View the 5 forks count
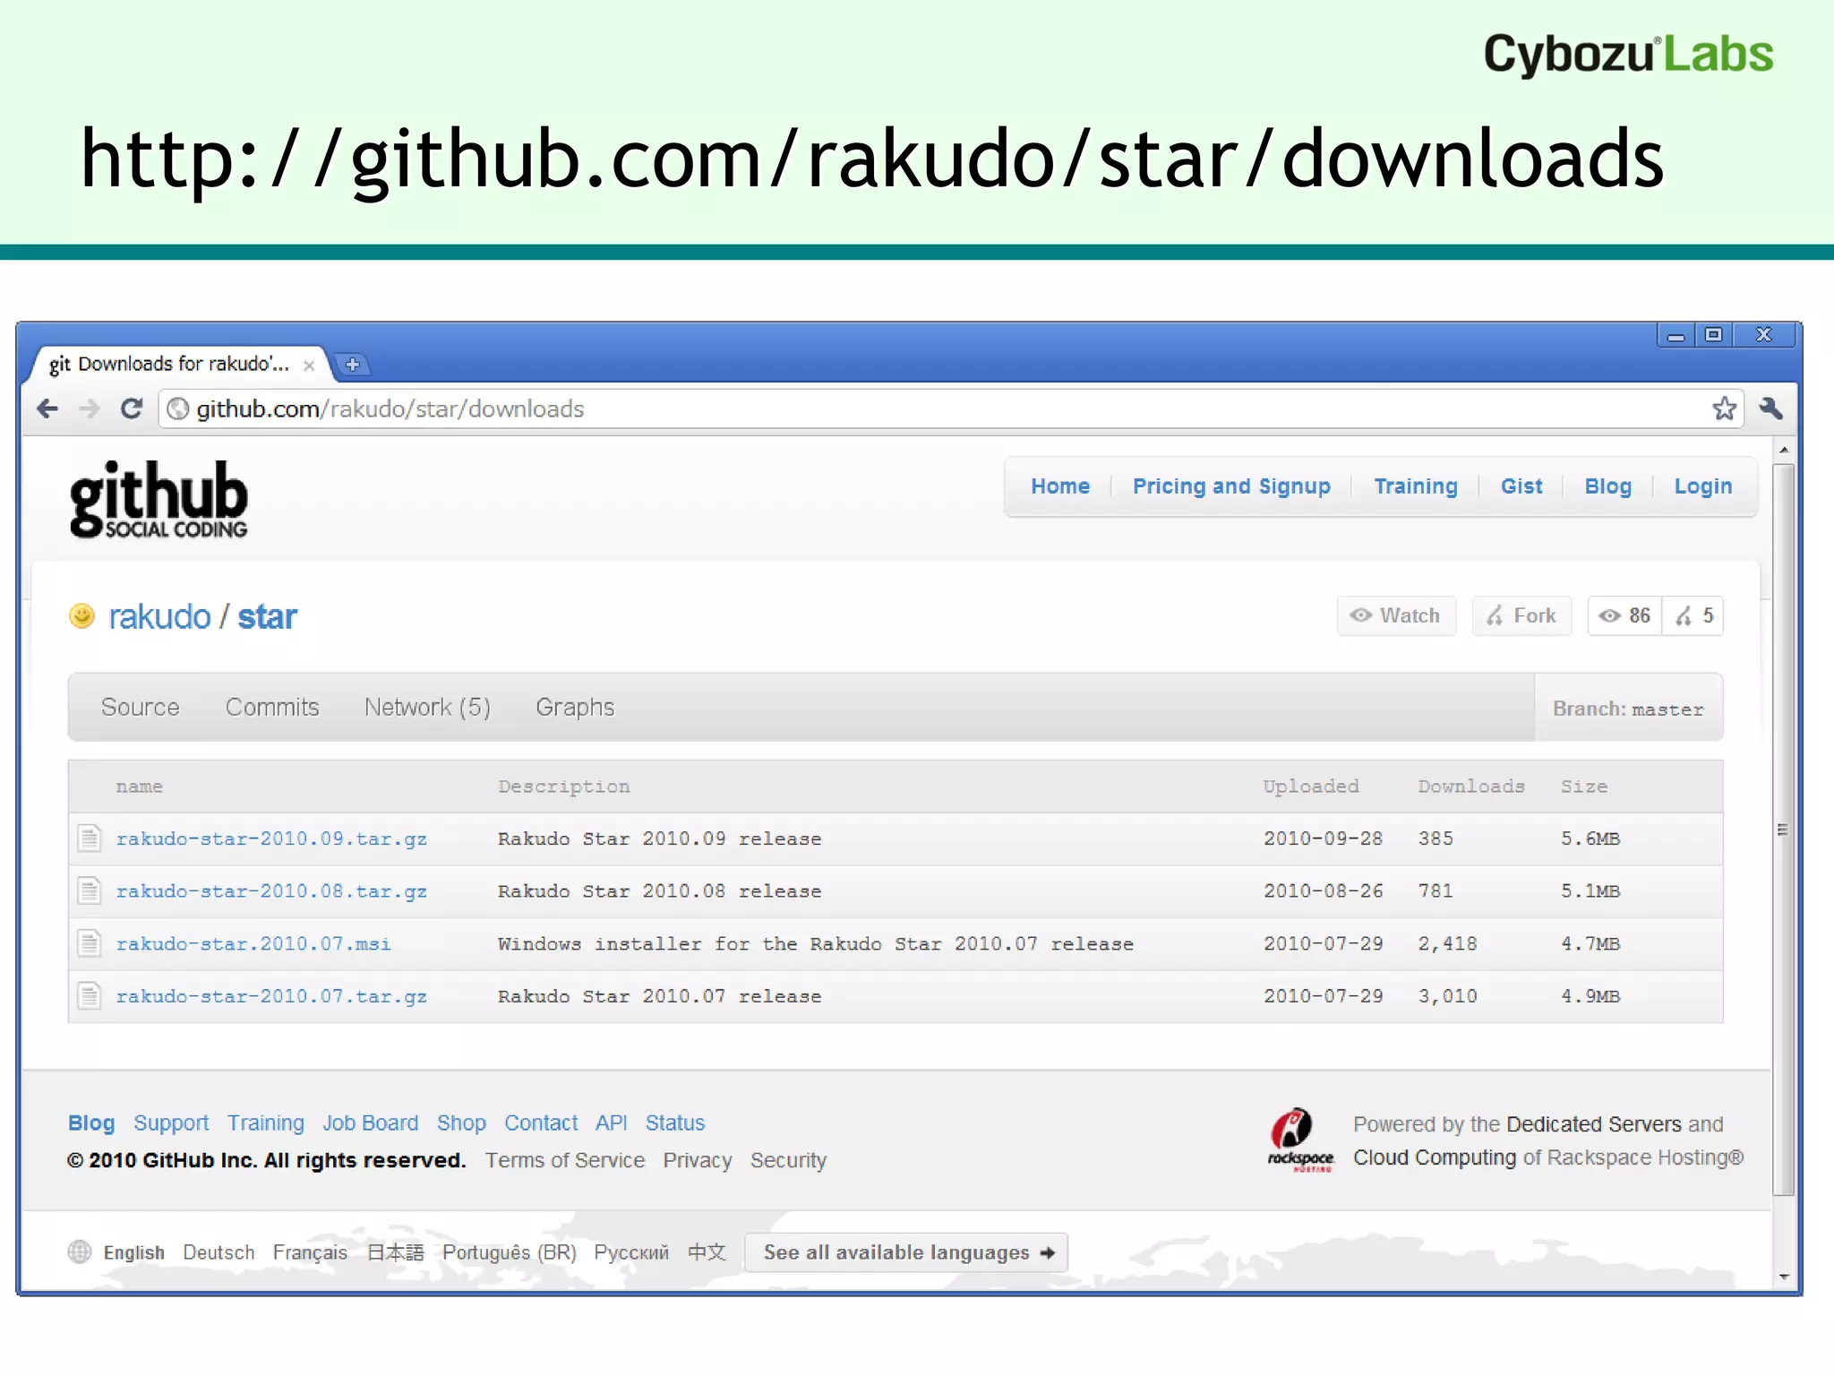1834x1376 pixels. tap(1693, 615)
